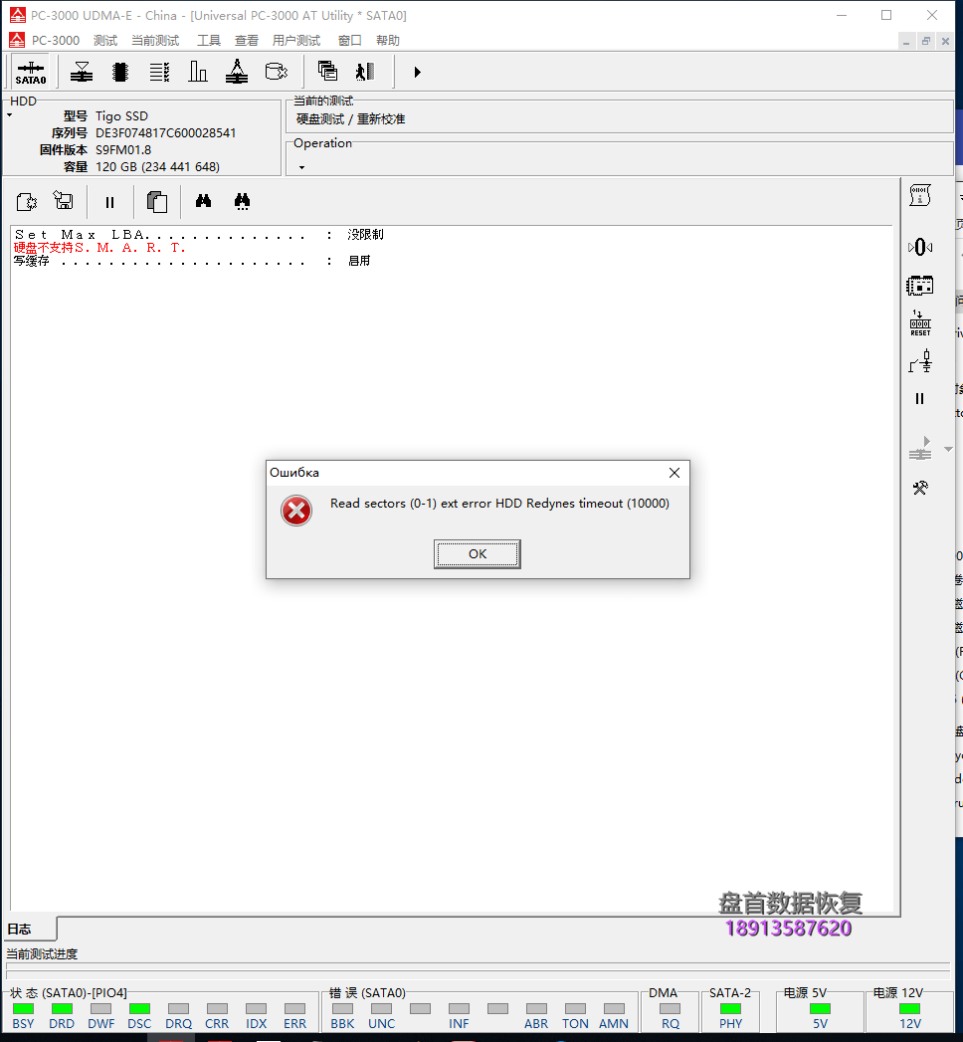
Task: Click the 硬盘测试 / 重新校准 current test text
Action: click(x=350, y=119)
